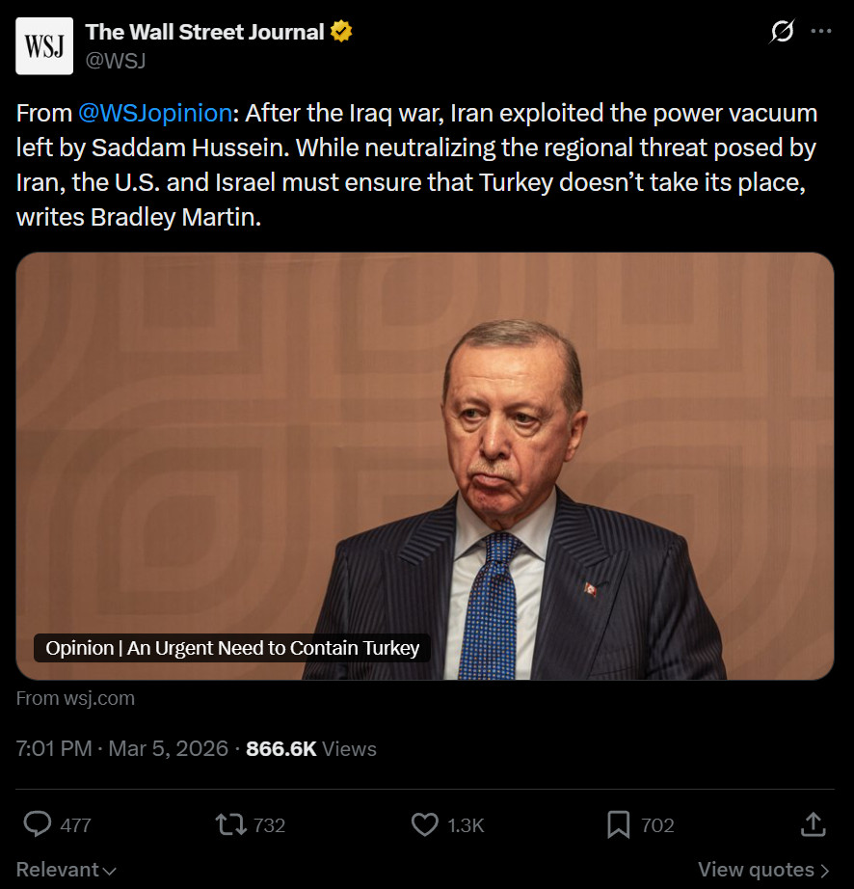Click the @WSJ handle
Screen dimensions: 854x889
click(x=116, y=60)
